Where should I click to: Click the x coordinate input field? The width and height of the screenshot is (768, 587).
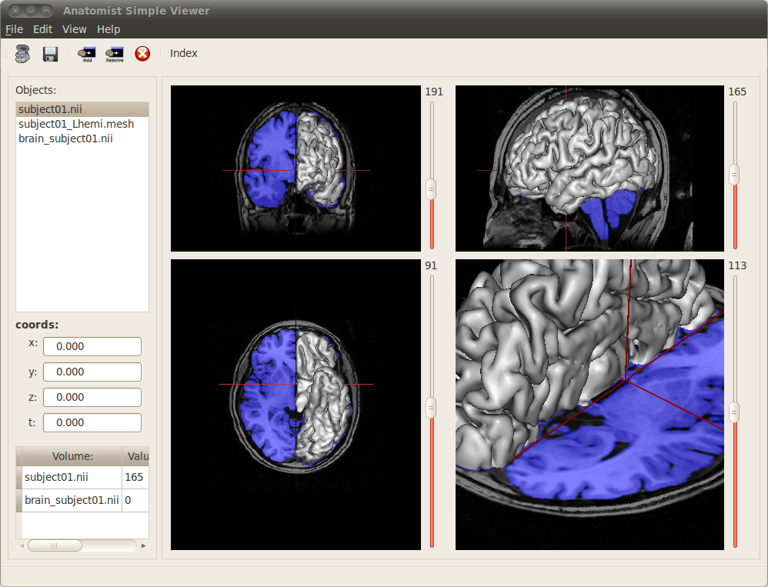pos(92,346)
